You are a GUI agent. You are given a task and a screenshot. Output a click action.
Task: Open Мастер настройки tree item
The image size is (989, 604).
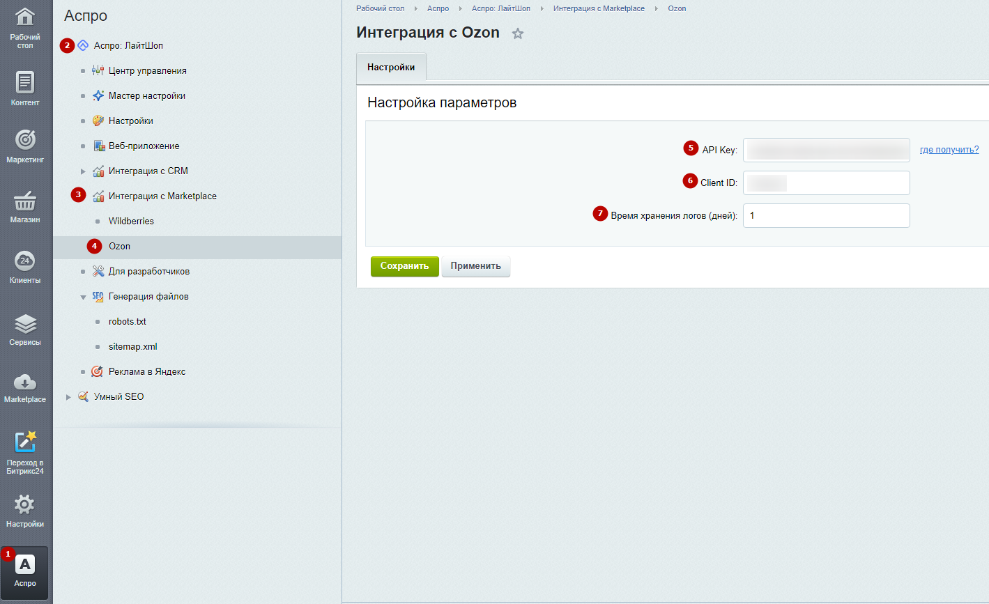(147, 96)
